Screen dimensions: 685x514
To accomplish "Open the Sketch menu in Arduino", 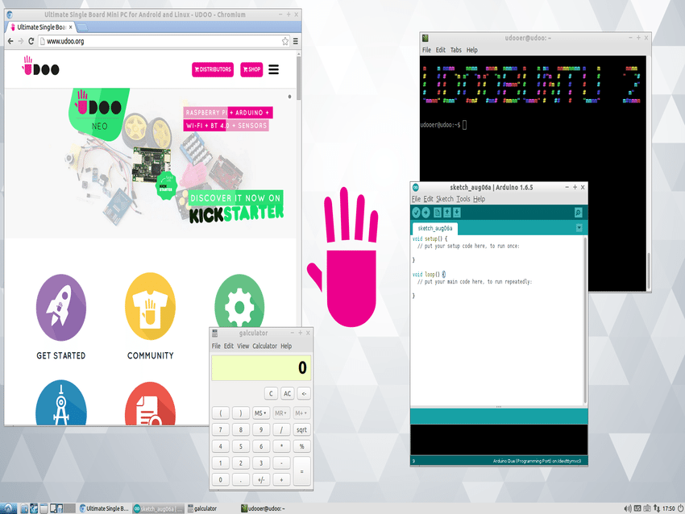I will (x=445, y=199).
